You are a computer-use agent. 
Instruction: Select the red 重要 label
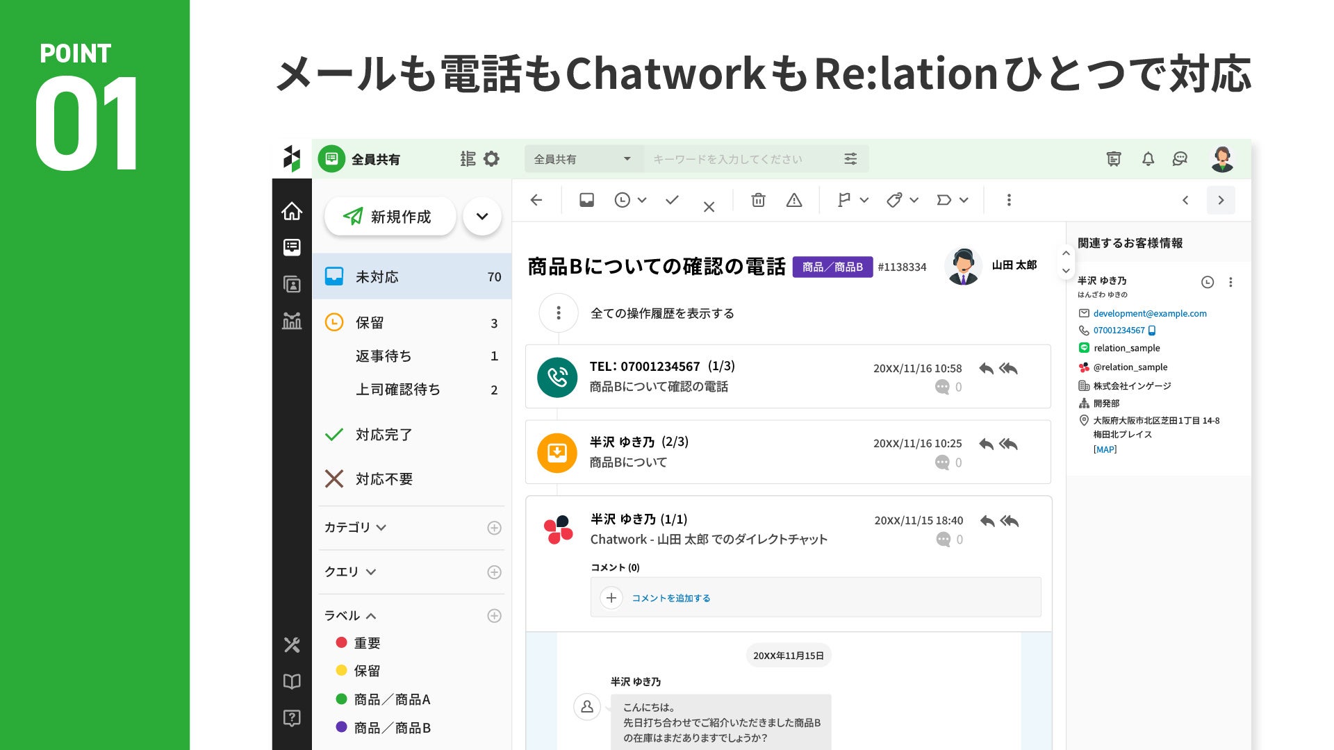click(367, 643)
